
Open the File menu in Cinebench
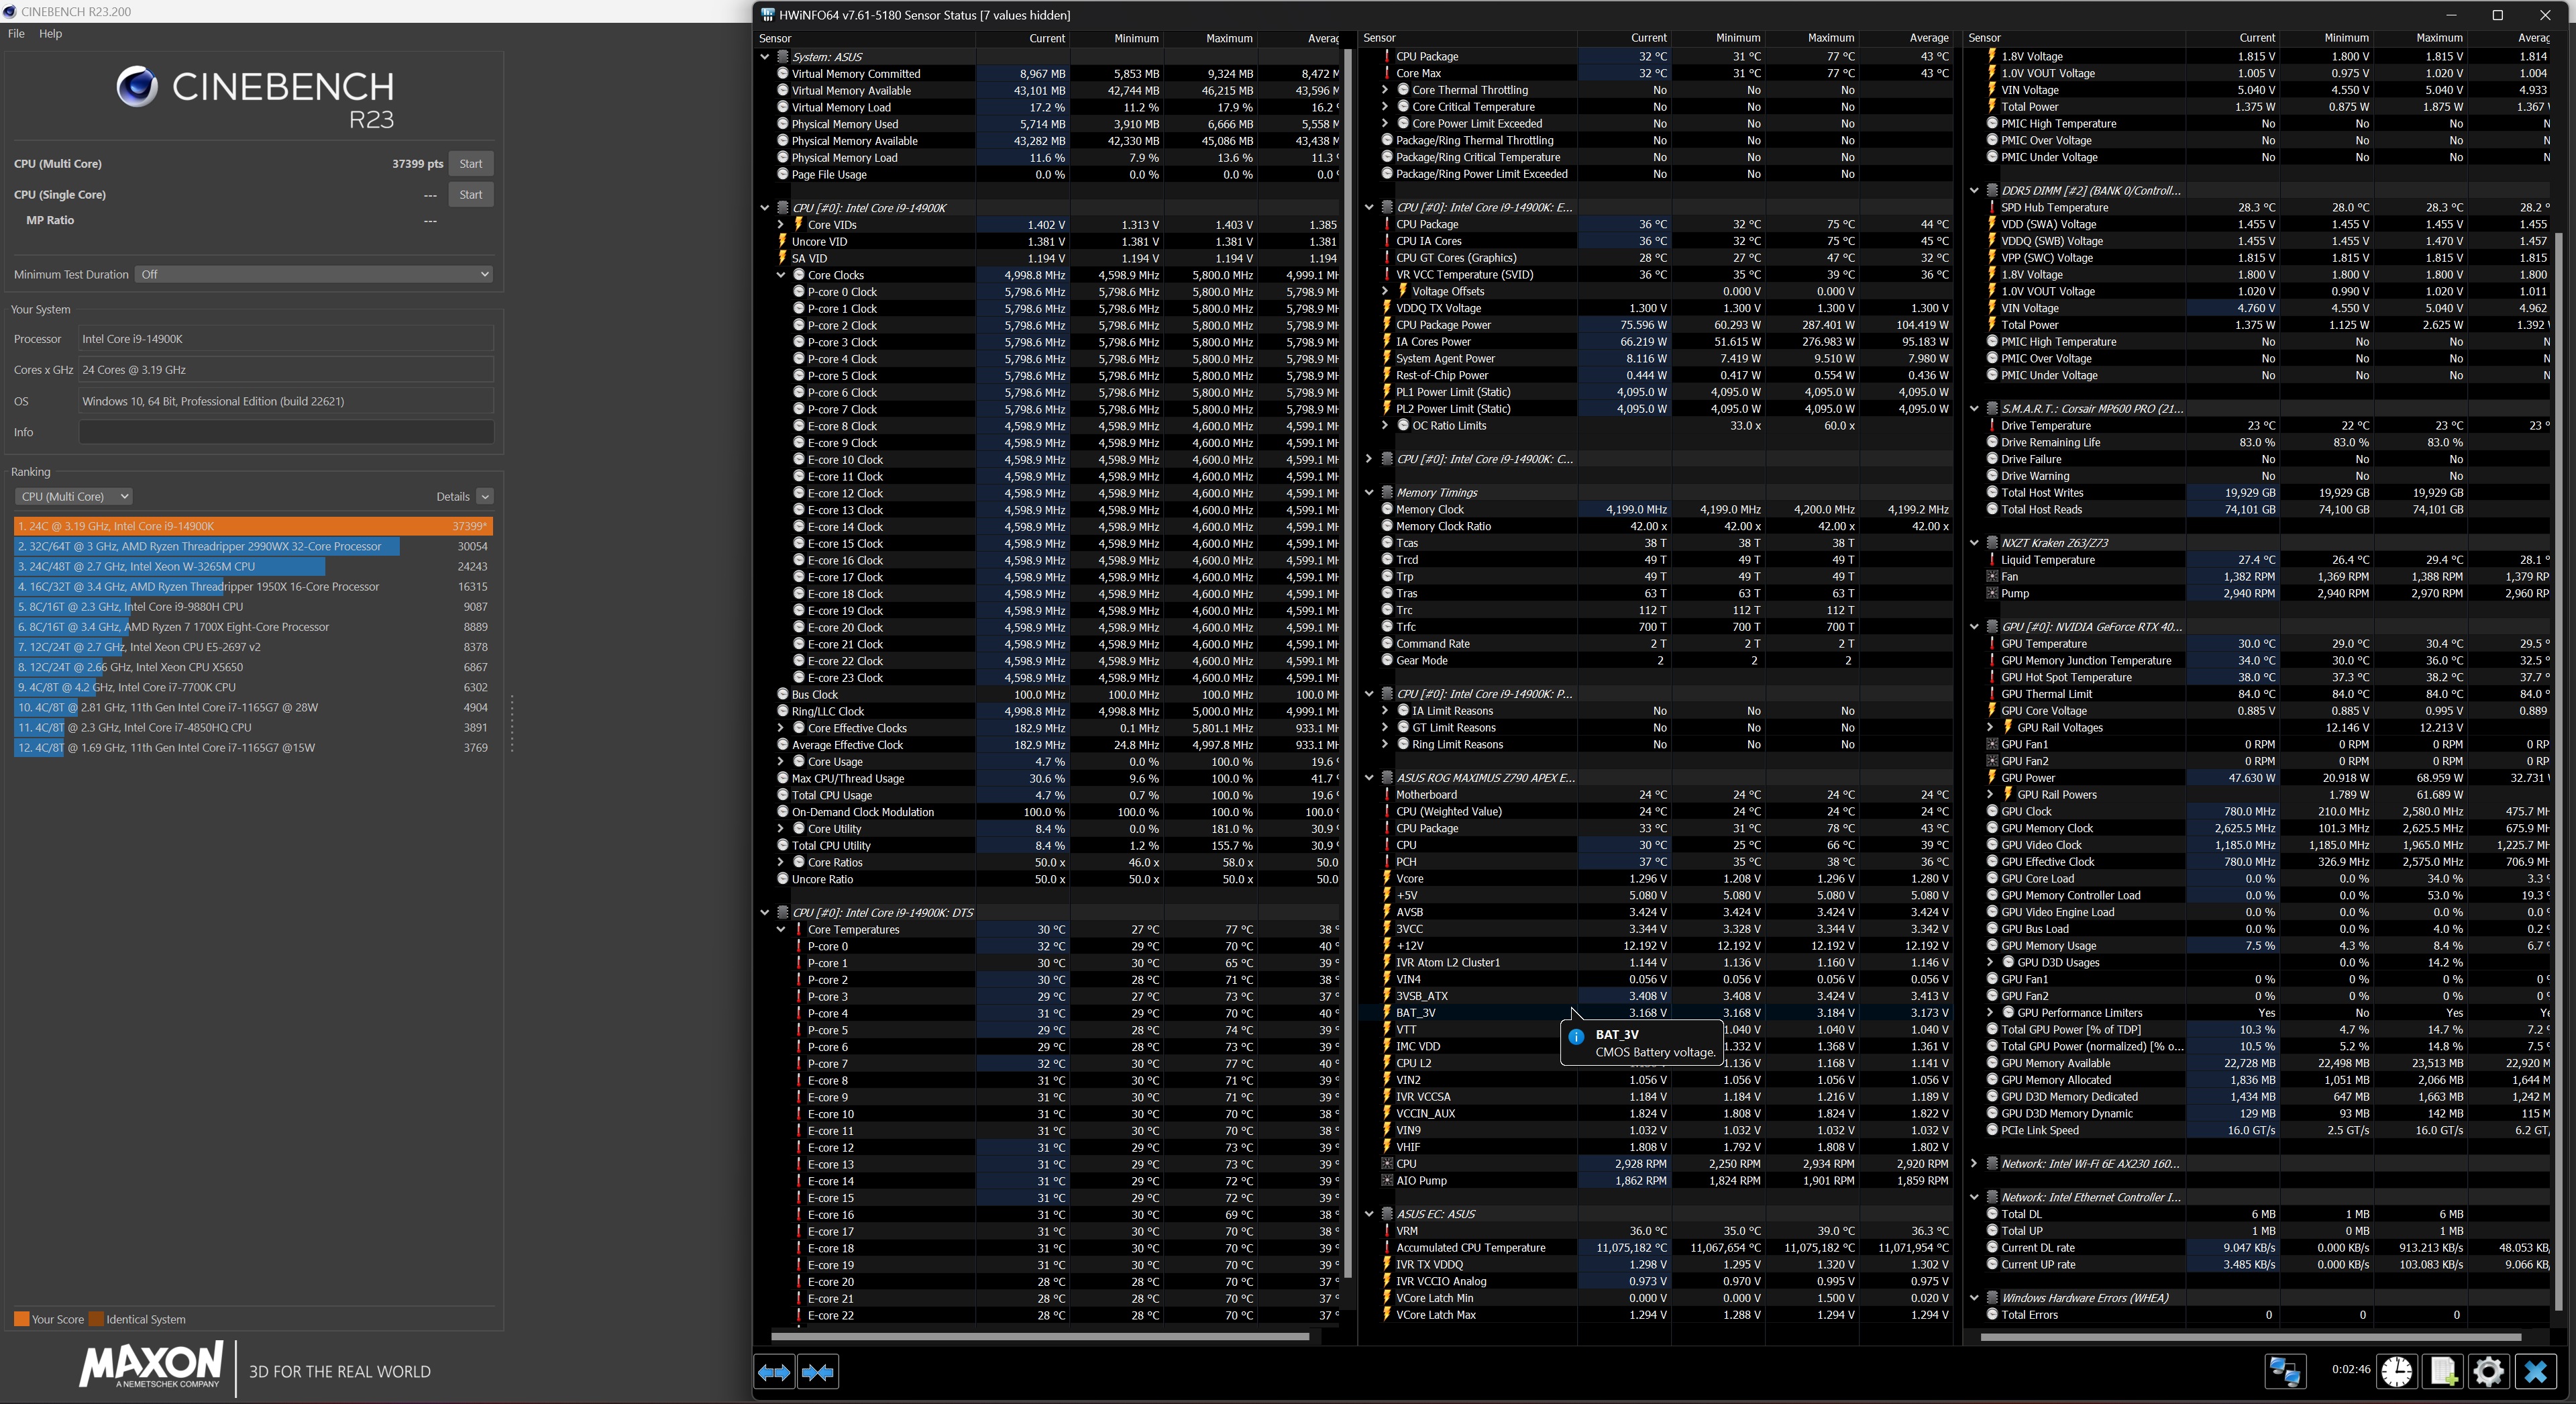click(16, 33)
